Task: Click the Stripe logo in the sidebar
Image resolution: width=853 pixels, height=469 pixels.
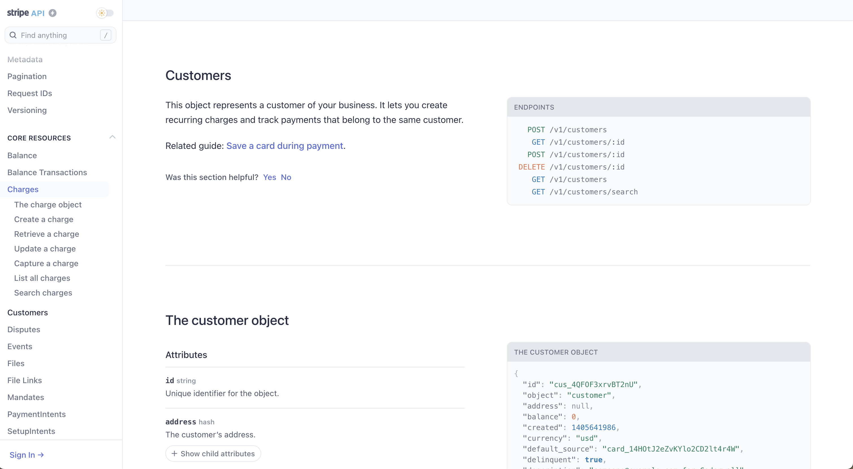Action: click(x=18, y=13)
